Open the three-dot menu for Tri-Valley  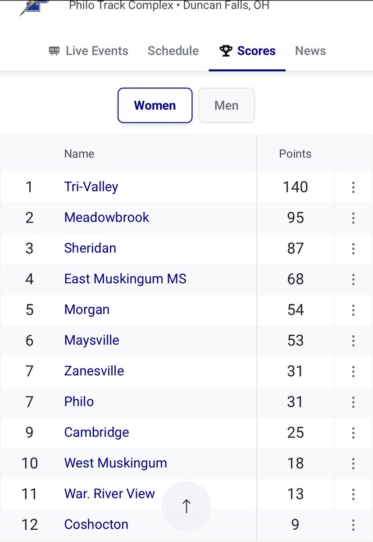point(353,187)
